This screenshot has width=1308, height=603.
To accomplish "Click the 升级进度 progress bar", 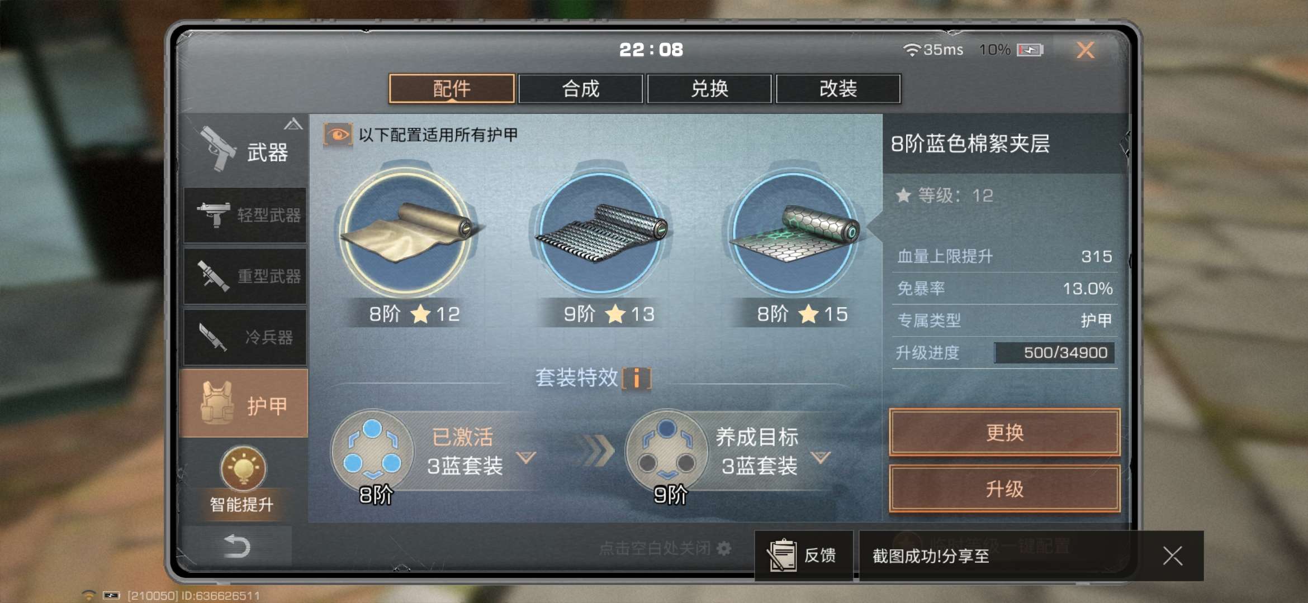I will point(1054,353).
